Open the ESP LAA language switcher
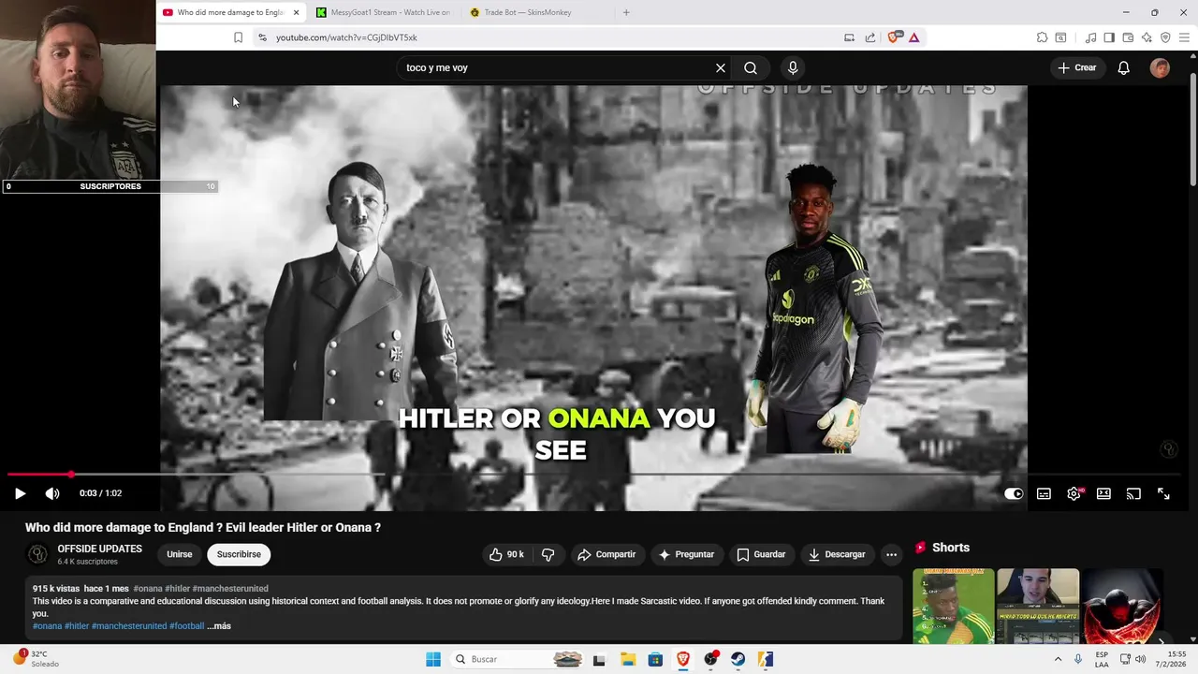The image size is (1198, 674). (1102, 659)
